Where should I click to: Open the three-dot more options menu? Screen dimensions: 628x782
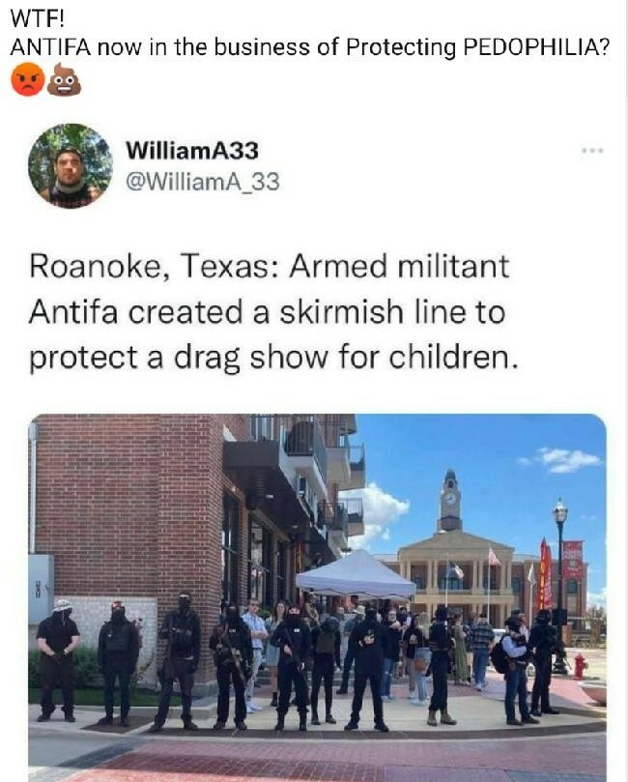pos(592,150)
